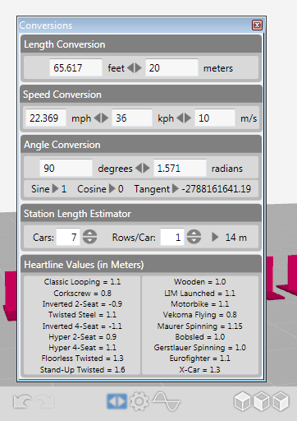Click Gerstlauer Spinning = 1.0 entry
297x421 pixels.
pos(200,348)
